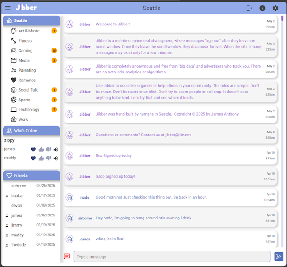The width and height of the screenshot is (287, 267).
Task: Click nado's house avatar icon
Action: [69, 197]
